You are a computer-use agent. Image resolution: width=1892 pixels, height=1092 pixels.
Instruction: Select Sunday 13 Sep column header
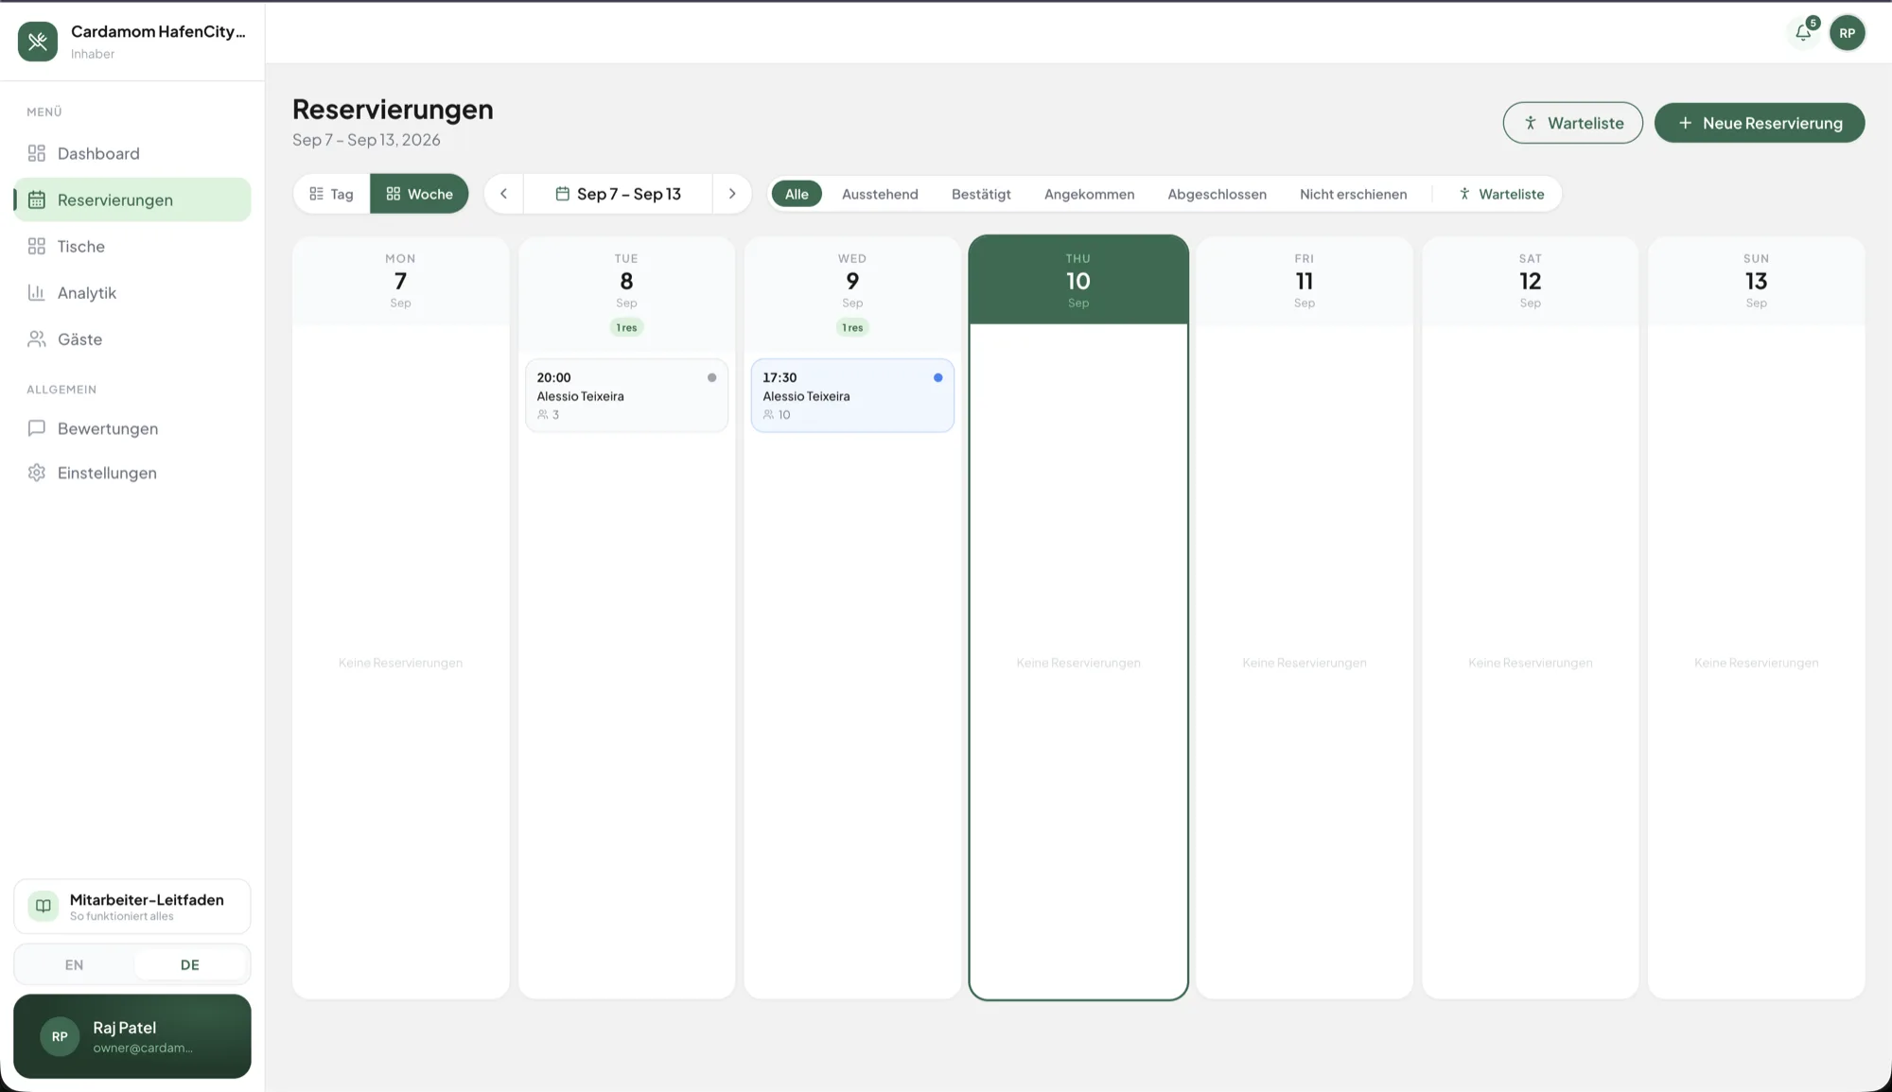1757,280
